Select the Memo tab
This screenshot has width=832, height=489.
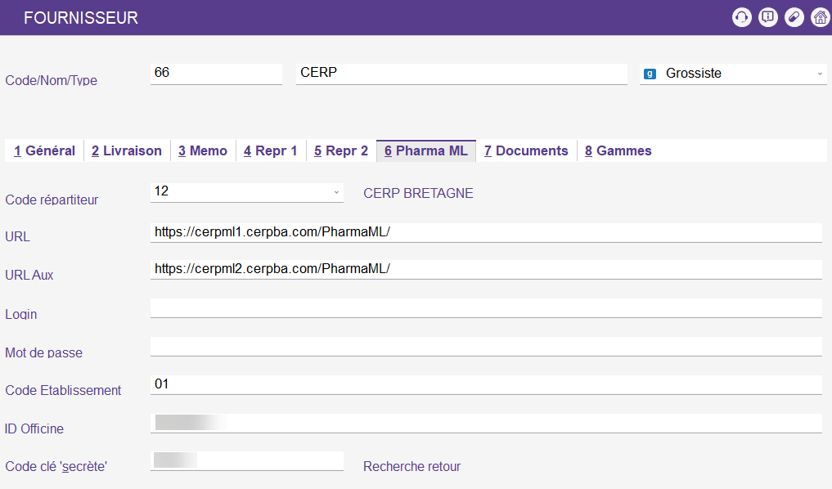[203, 150]
